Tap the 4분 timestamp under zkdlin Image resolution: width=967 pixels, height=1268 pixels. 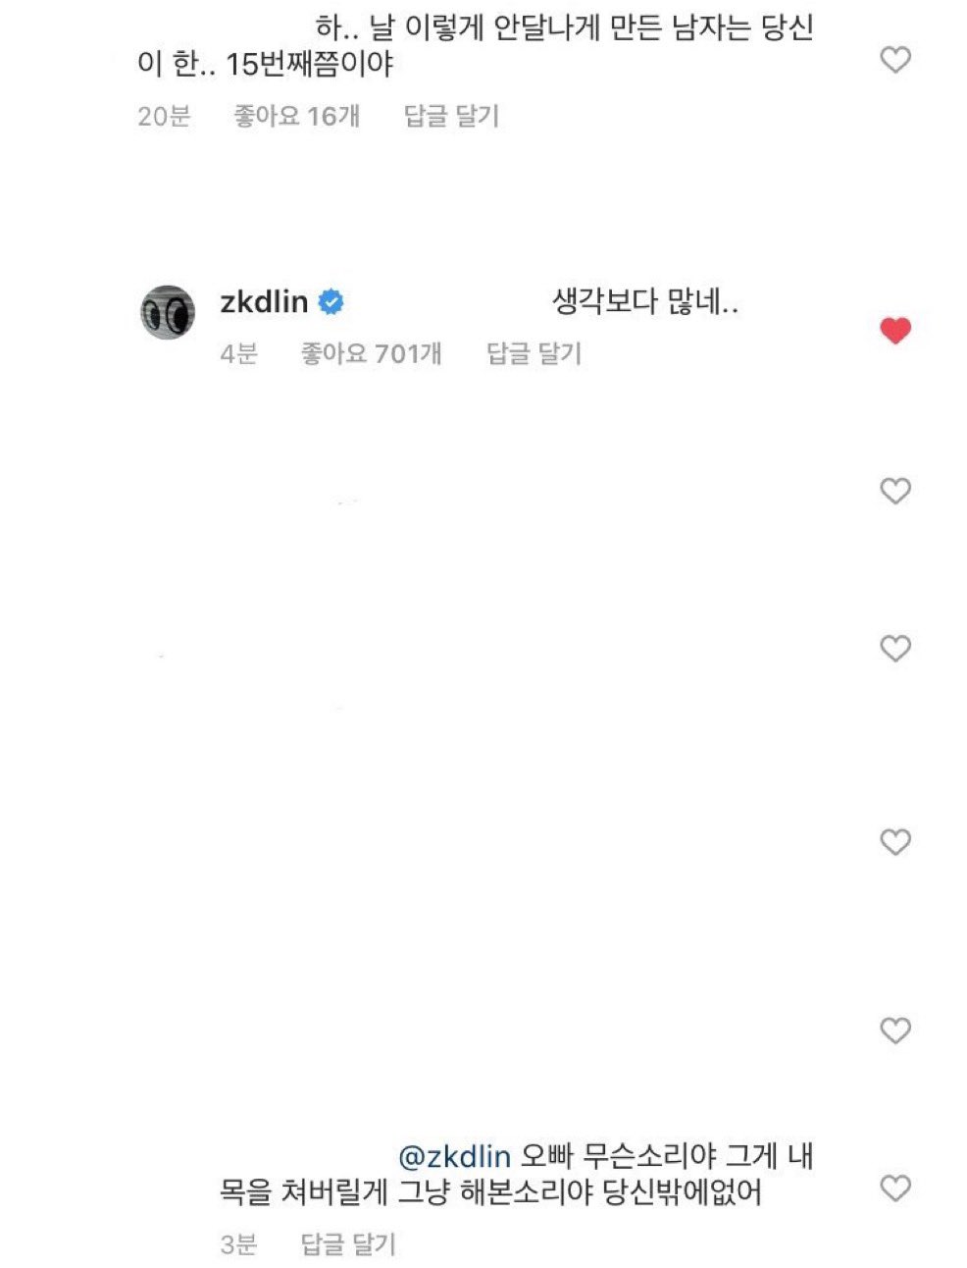tap(238, 353)
